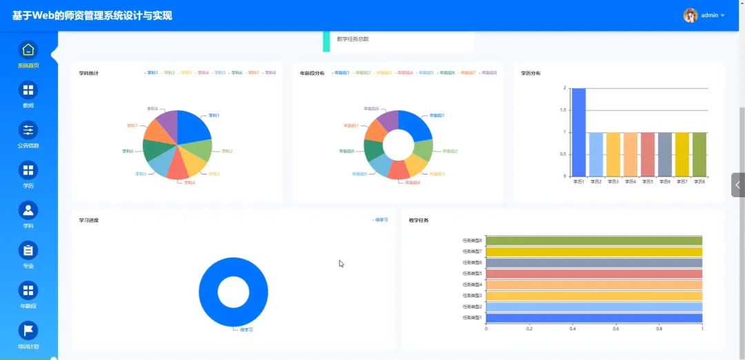
Task: Toggle the 年龄段7 legend entry
Action: [467, 72]
